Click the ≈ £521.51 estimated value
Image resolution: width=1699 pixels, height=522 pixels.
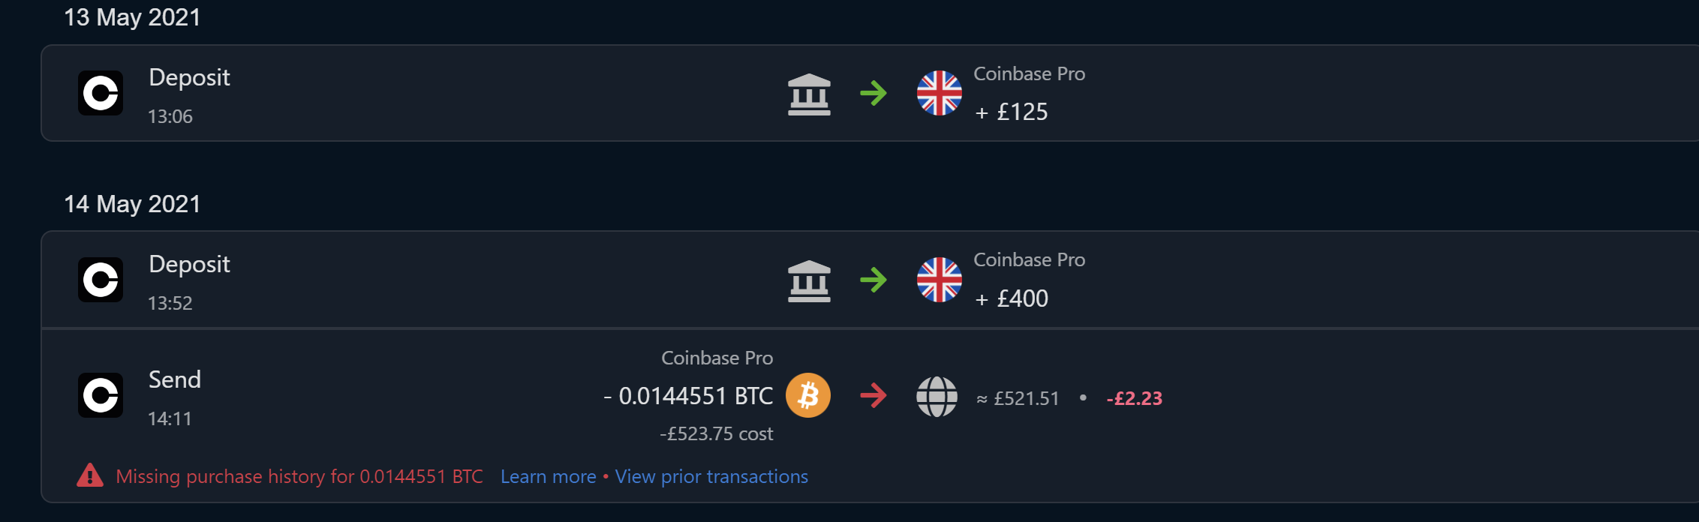click(x=1017, y=398)
